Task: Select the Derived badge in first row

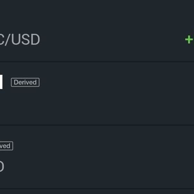Action: pyautogui.click(x=25, y=82)
